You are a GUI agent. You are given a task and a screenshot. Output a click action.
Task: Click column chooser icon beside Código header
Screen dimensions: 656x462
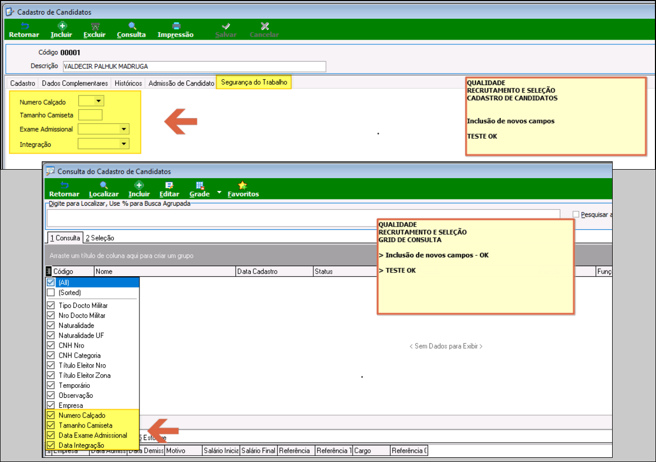(x=49, y=271)
